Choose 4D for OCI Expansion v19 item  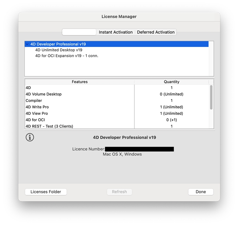coord(67,56)
